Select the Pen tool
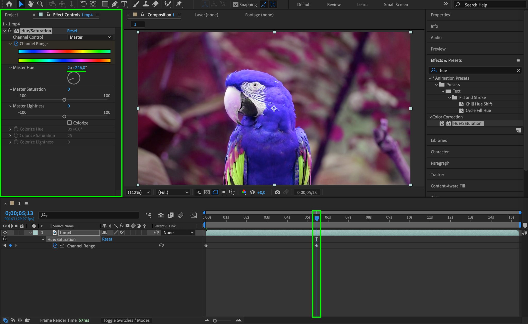 coord(114,4)
